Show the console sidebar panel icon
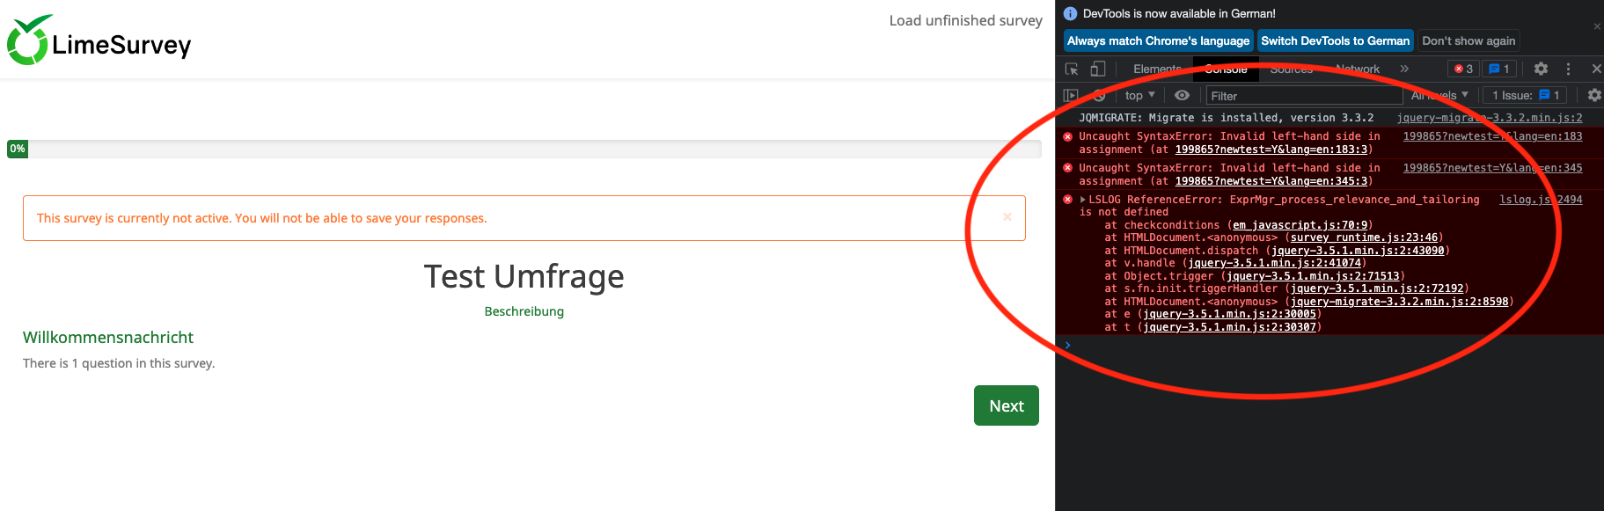The image size is (1604, 511). pyautogui.click(x=1071, y=95)
